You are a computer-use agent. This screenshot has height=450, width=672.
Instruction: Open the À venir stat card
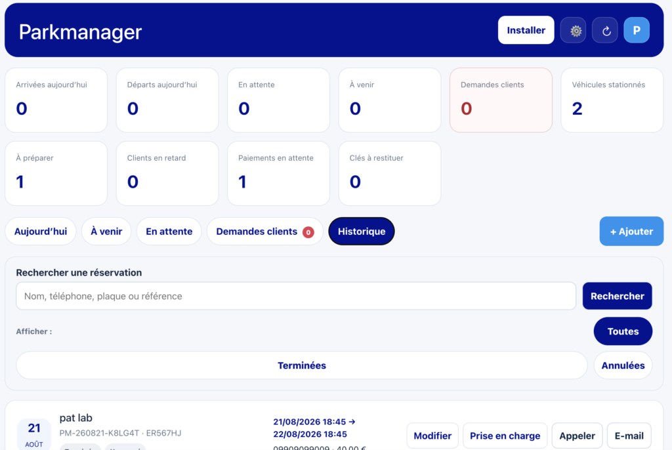click(390, 100)
